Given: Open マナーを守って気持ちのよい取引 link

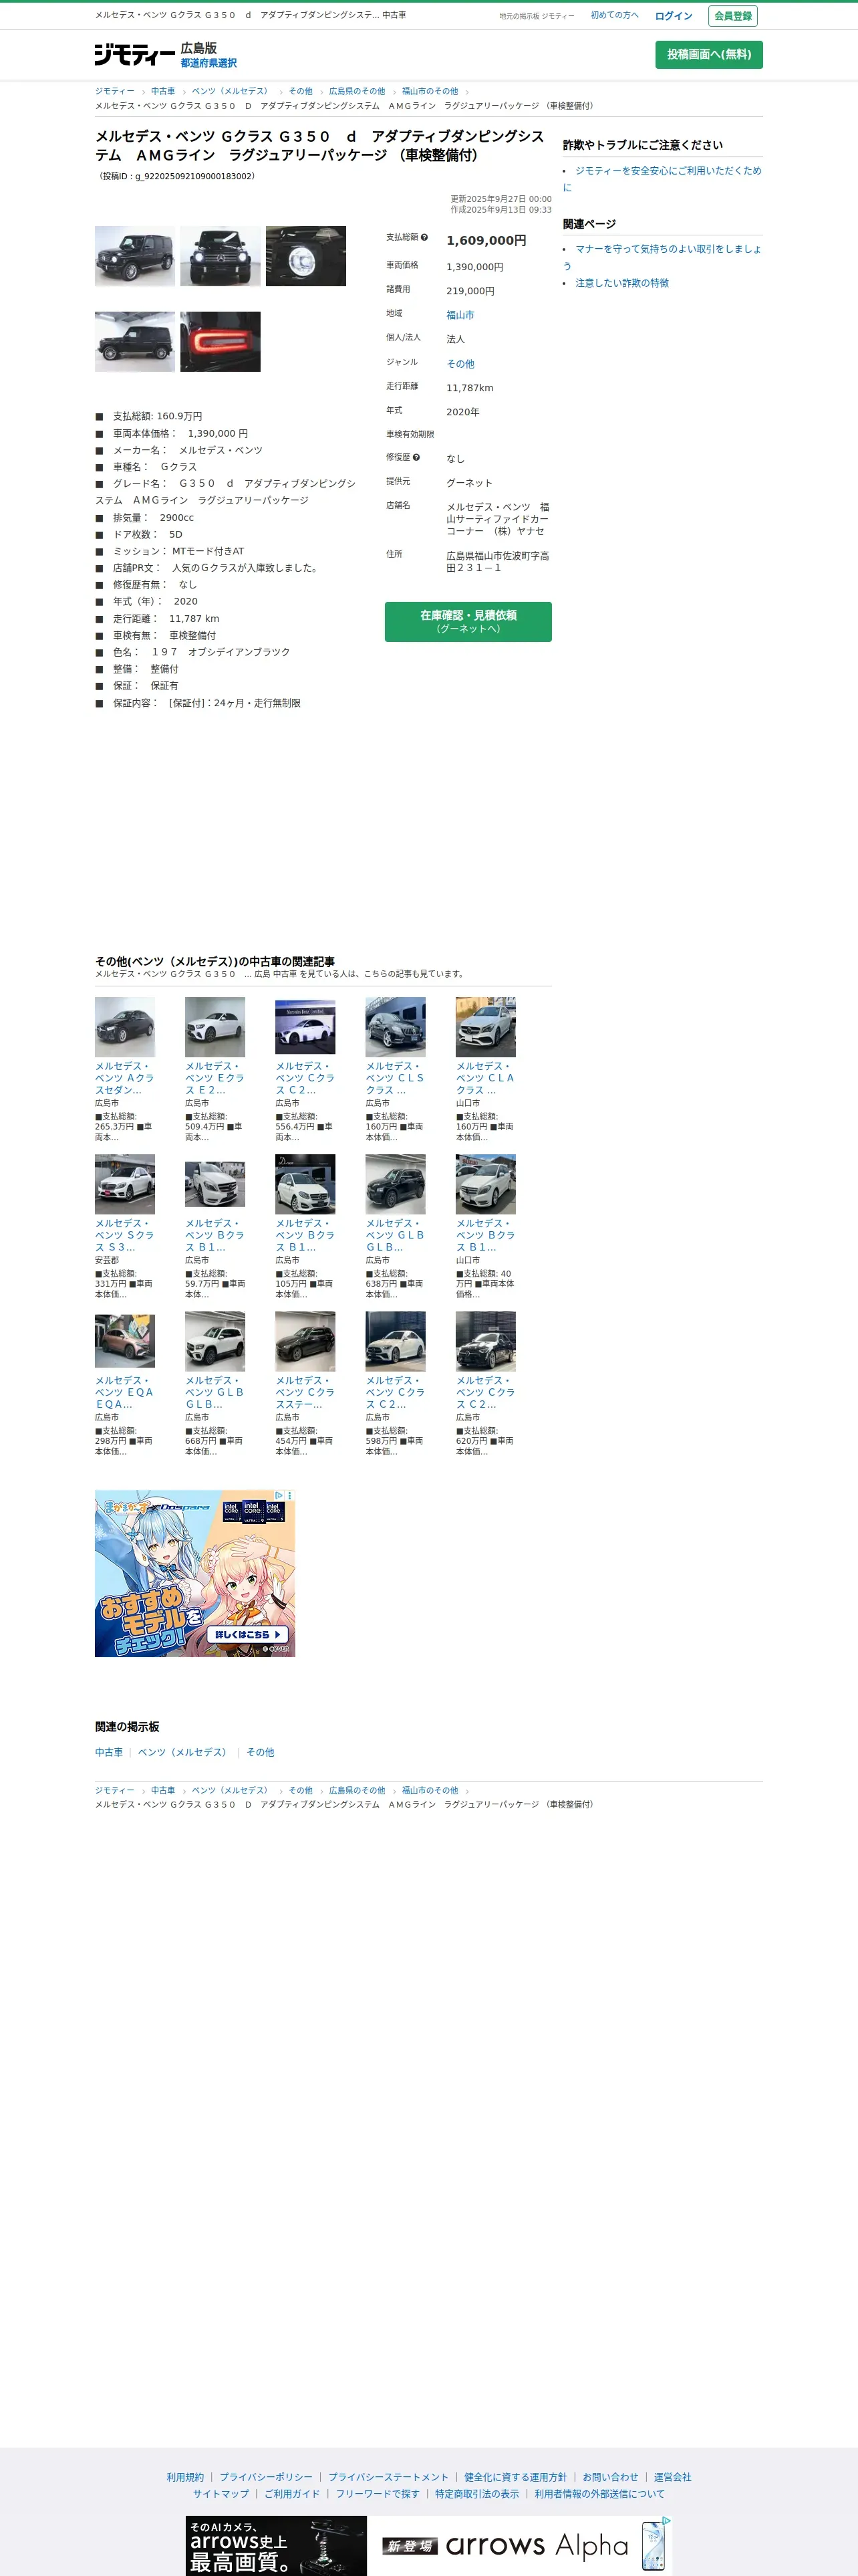Looking at the screenshot, I should coord(662,257).
